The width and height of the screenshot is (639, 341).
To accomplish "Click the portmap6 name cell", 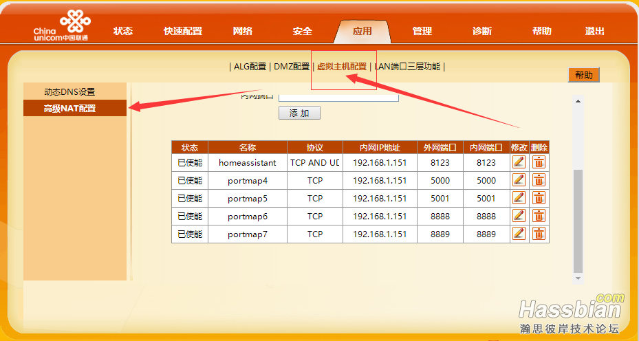I will (x=248, y=217).
